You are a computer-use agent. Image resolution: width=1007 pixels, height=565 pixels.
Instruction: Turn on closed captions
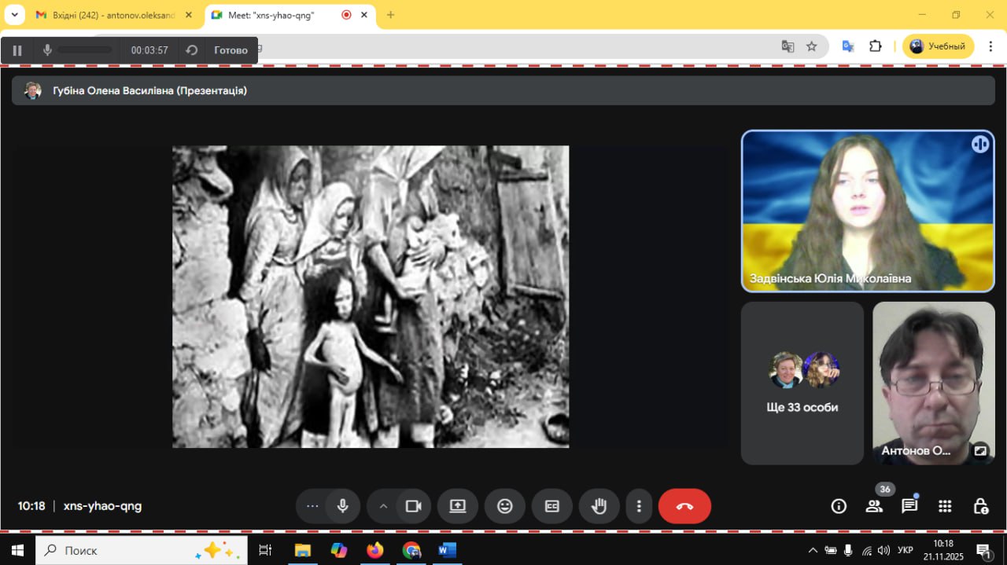(x=552, y=506)
